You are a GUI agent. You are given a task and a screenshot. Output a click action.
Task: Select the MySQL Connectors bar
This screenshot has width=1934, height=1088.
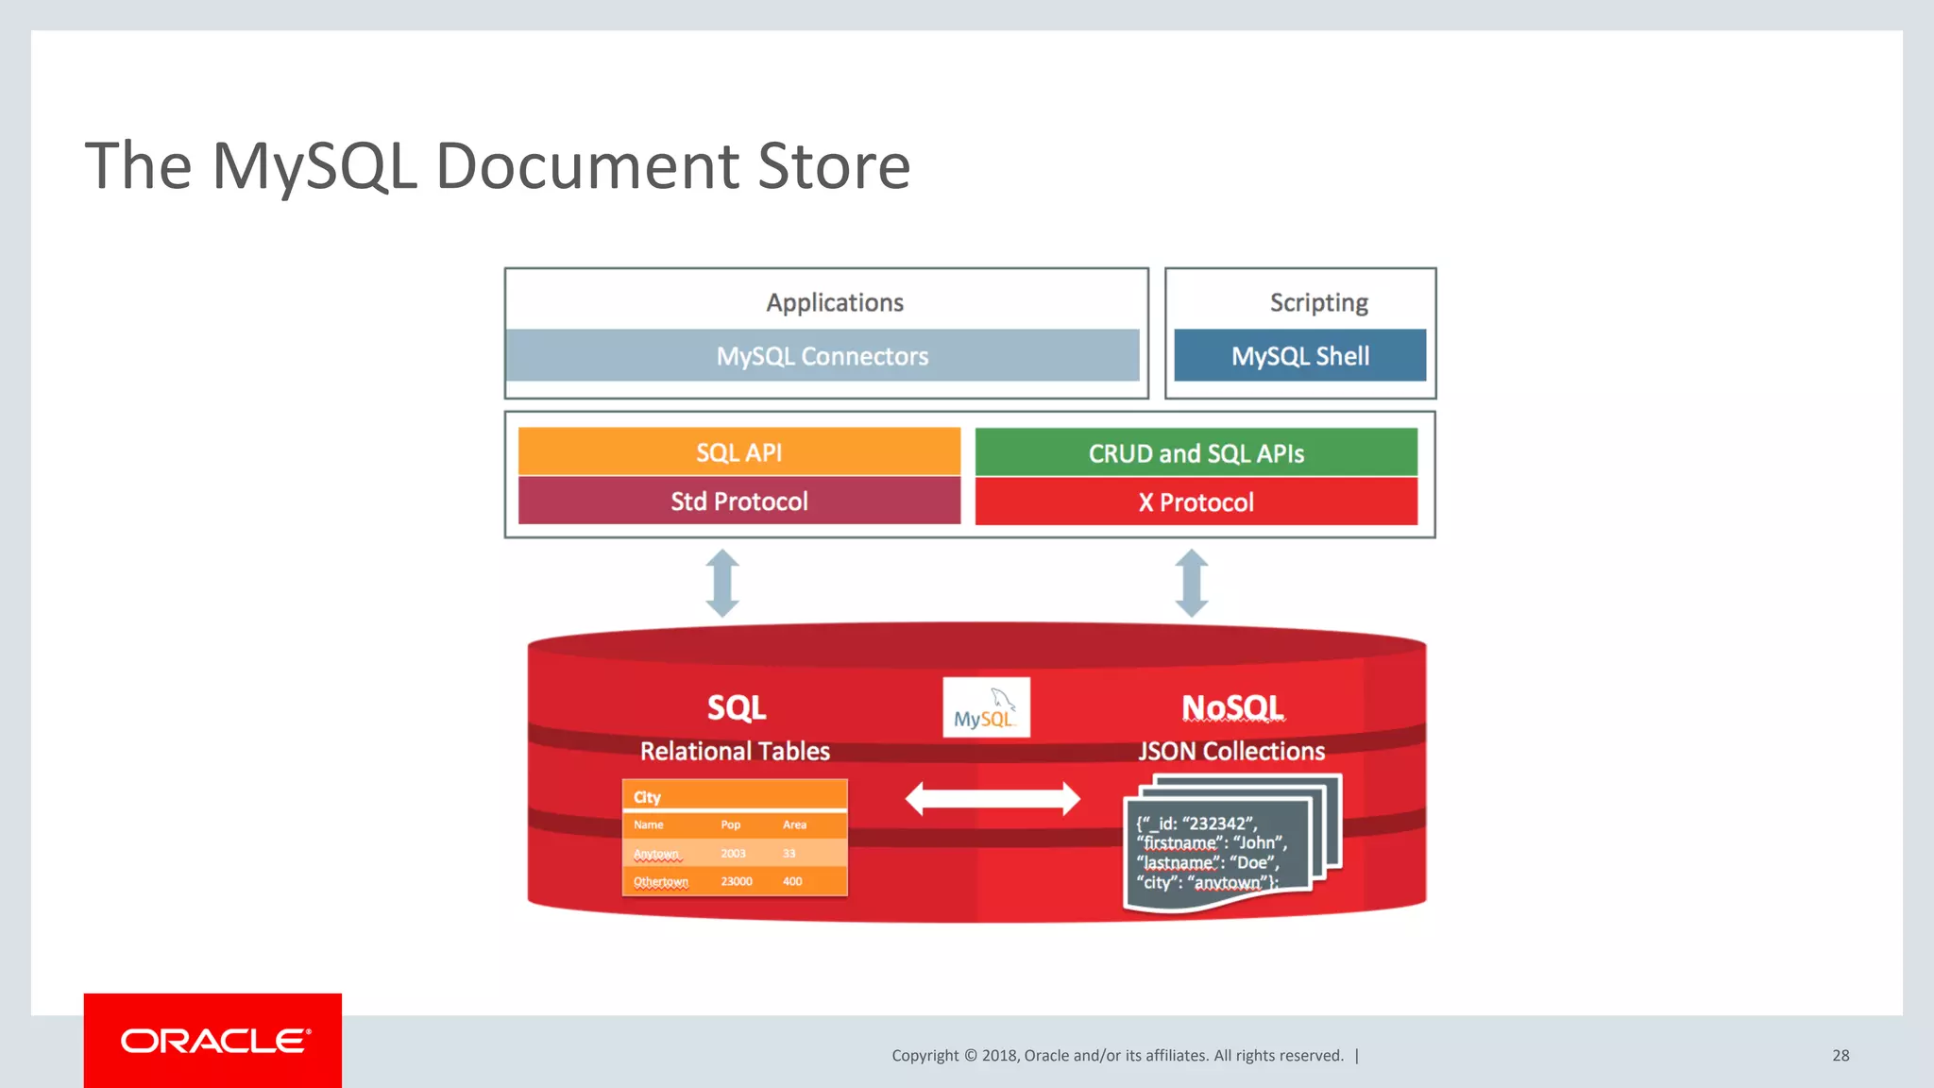(823, 356)
